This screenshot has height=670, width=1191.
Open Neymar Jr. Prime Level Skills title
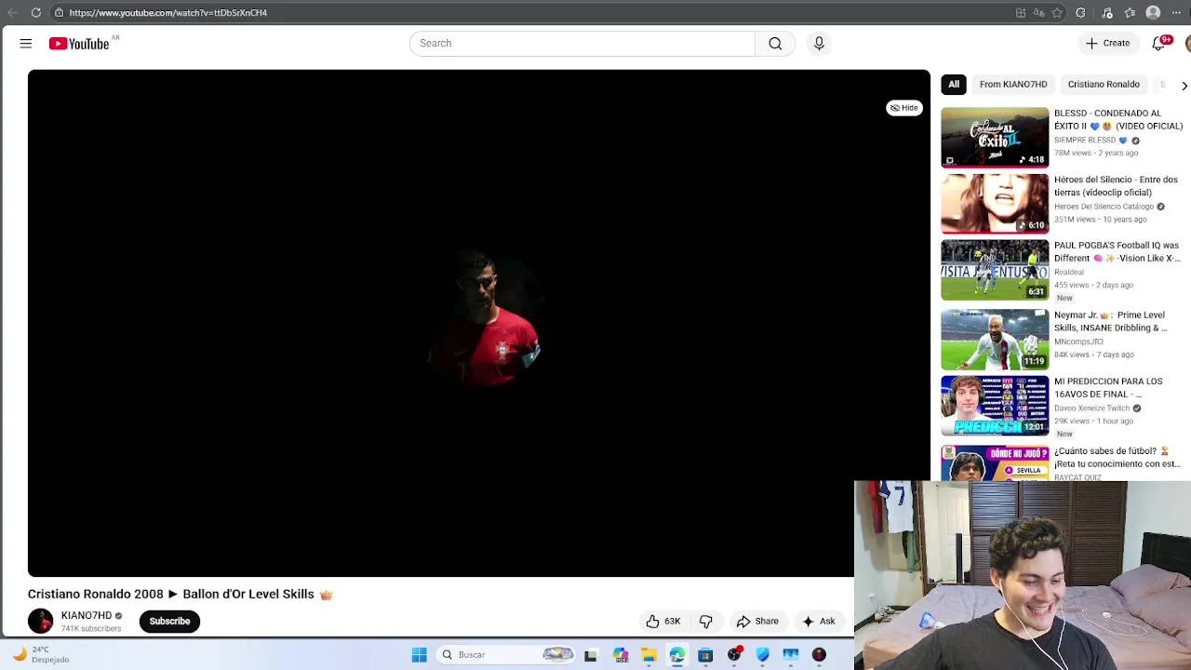tap(1110, 321)
